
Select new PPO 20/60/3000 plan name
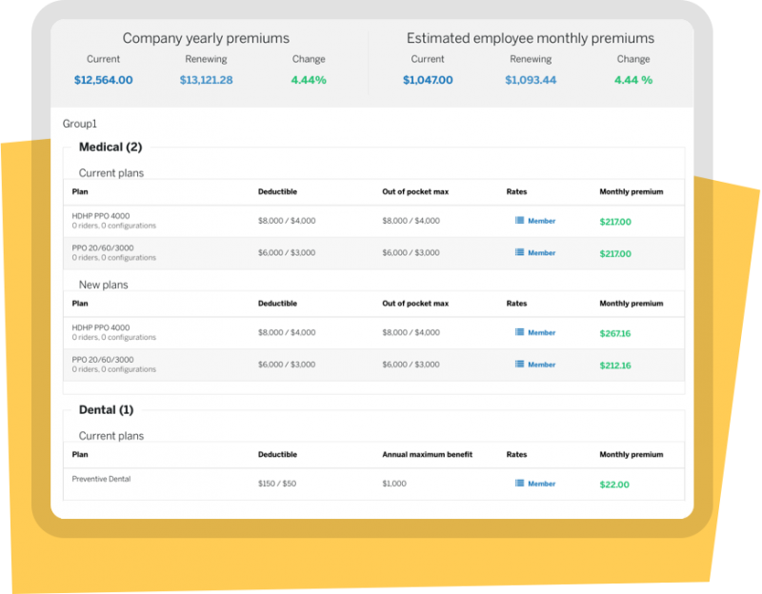pos(103,360)
